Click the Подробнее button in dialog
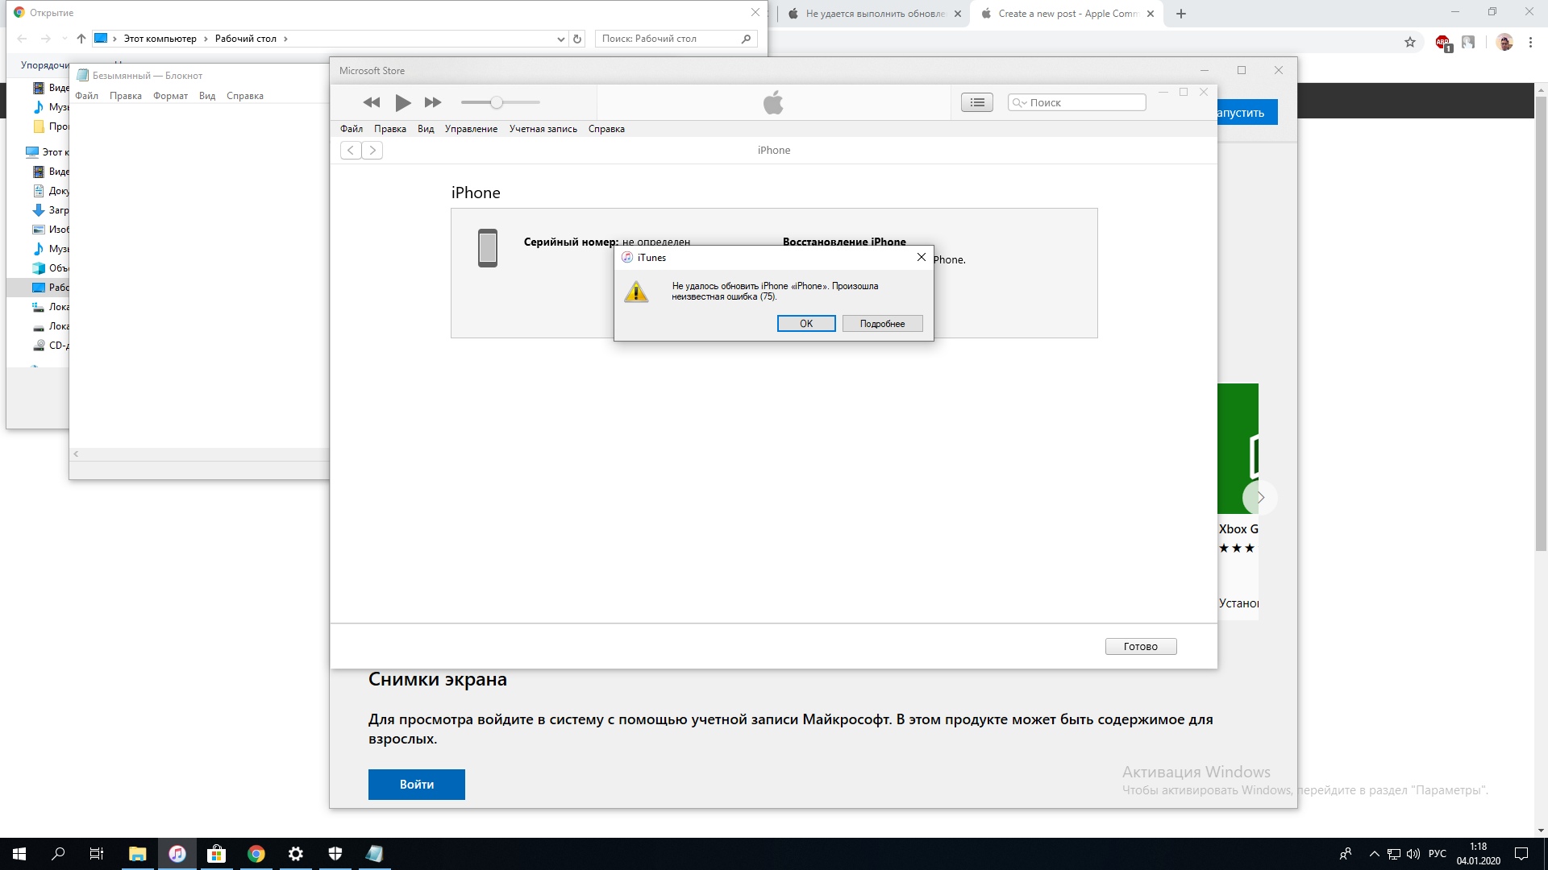The image size is (1548, 870). [x=882, y=323]
